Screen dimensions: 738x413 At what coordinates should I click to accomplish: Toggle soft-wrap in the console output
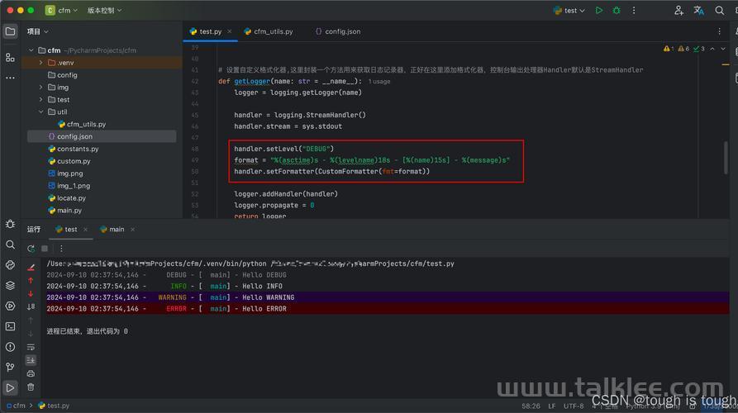[31, 347]
